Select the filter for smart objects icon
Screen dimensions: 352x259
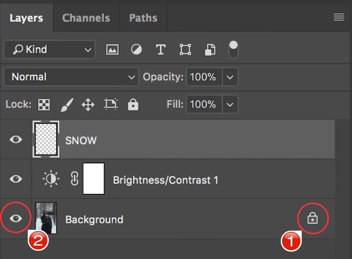point(210,49)
